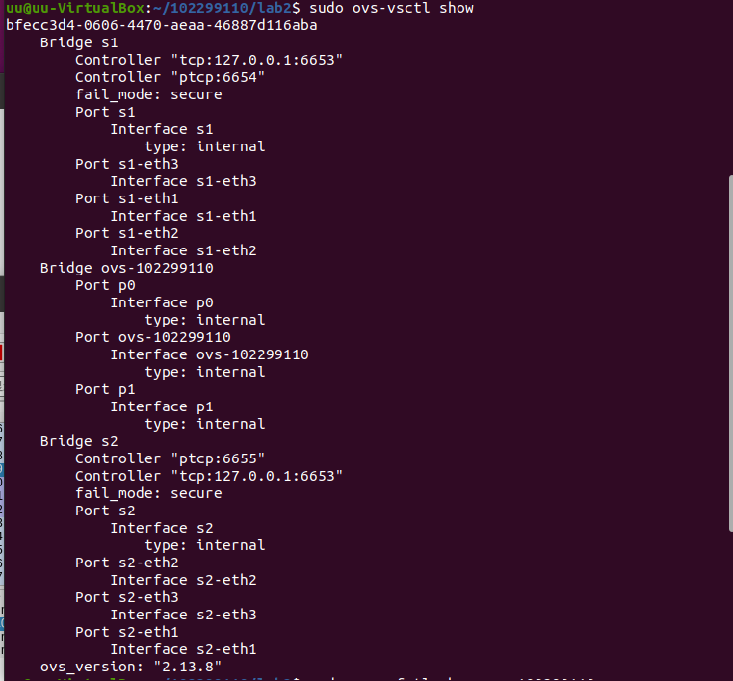Viewport: 733px width, 681px height.
Task: Click the prompt path "~/102299110/lab2" at top
Action: pos(214,8)
